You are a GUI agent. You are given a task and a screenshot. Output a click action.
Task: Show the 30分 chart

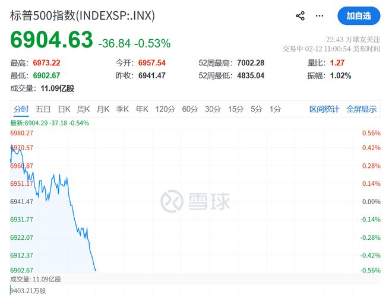pyautogui.click(x=213, y=109)
